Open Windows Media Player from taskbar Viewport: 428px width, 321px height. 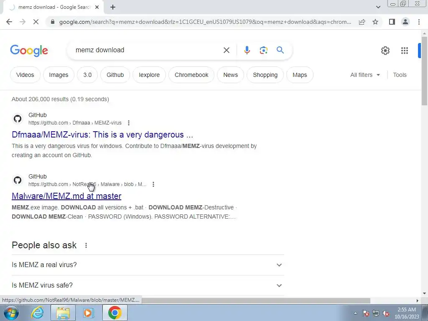click(x=89, y=313)
